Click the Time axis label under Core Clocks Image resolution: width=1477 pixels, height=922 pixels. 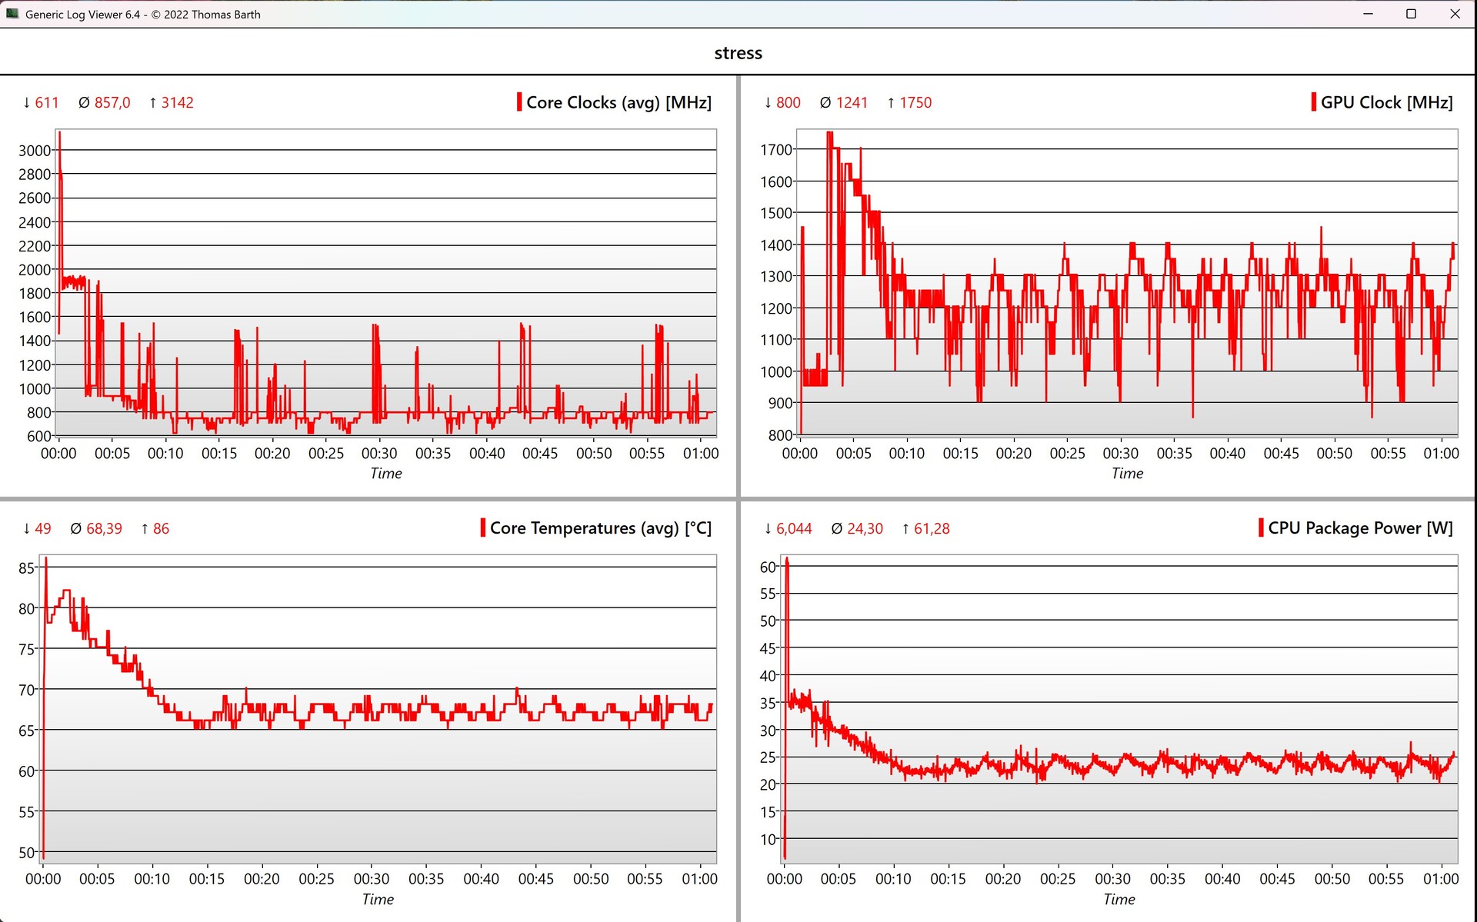coord(385,474)
